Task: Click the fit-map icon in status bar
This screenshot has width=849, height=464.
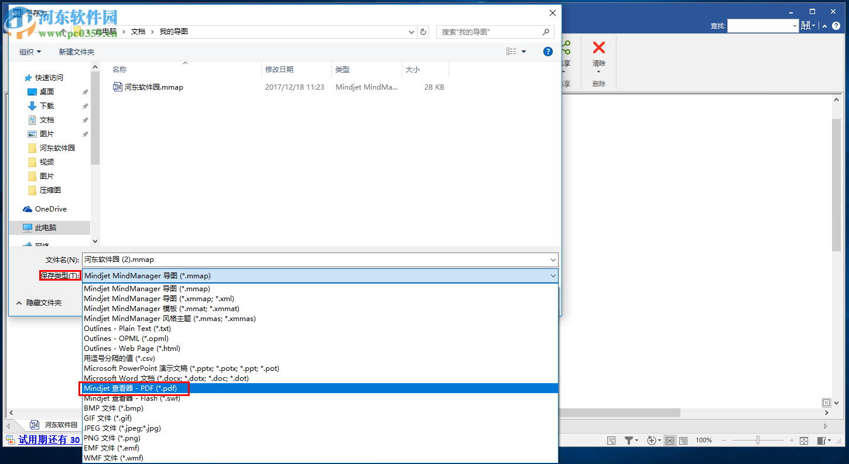Action: 803,440
